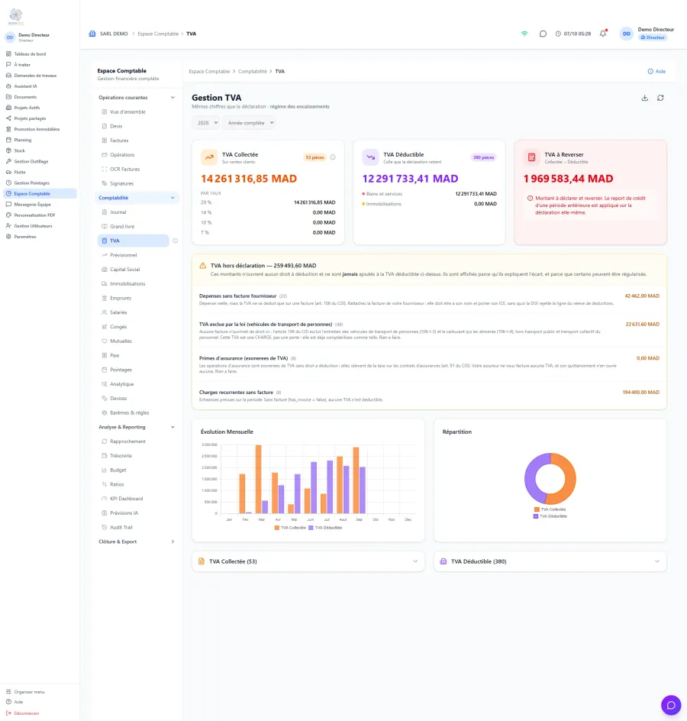Open Flotte in main sidebar
The width and height of the screenshot is (687, 721).
(x=20, y=172)
